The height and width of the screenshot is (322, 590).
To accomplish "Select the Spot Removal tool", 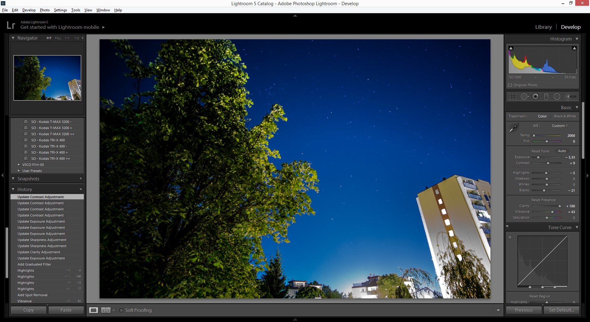I will pyautogui.click(x=525, y=97).
